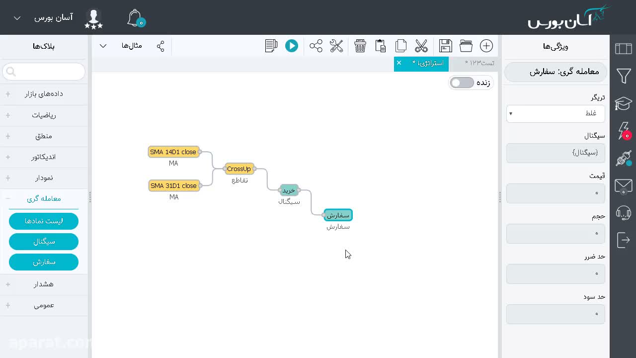Image resolution: width=636 pixels, height=358 pixels.
Task: Delete selection with the trash icon
Action: [360, 46]
